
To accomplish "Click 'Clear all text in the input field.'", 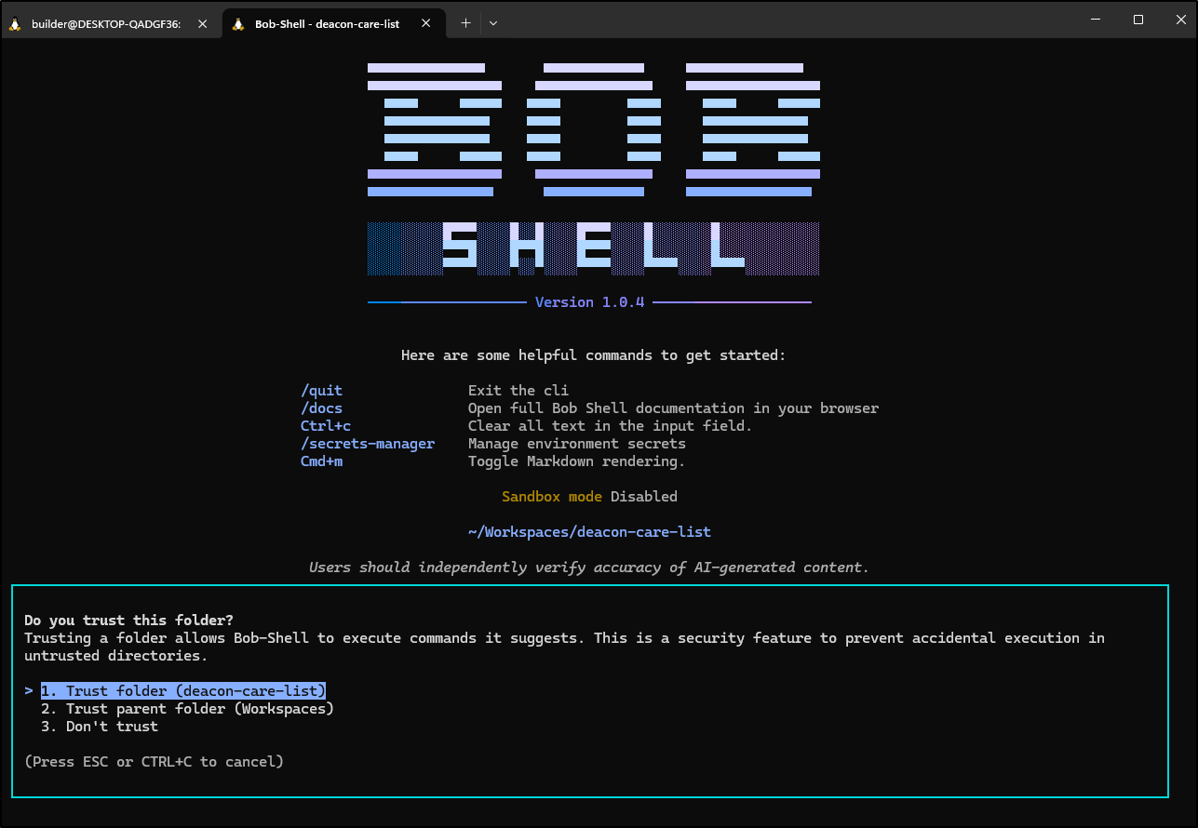I will click(610, 426).
